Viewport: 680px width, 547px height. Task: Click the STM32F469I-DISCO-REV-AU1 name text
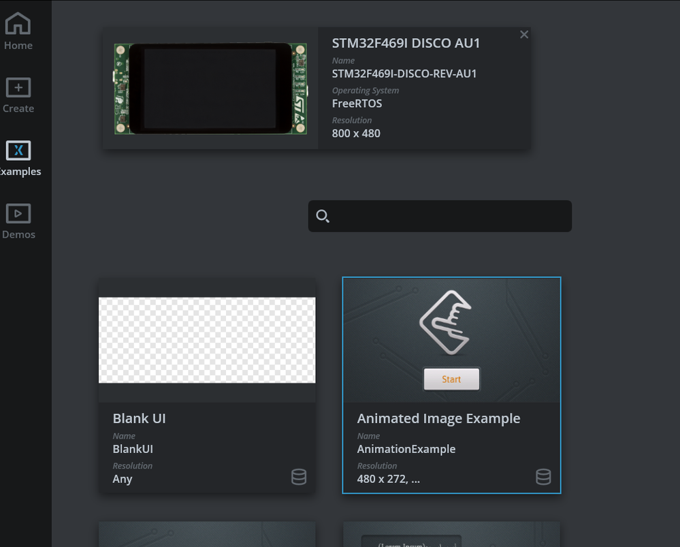pyautogui.click(x=404, y=74)
